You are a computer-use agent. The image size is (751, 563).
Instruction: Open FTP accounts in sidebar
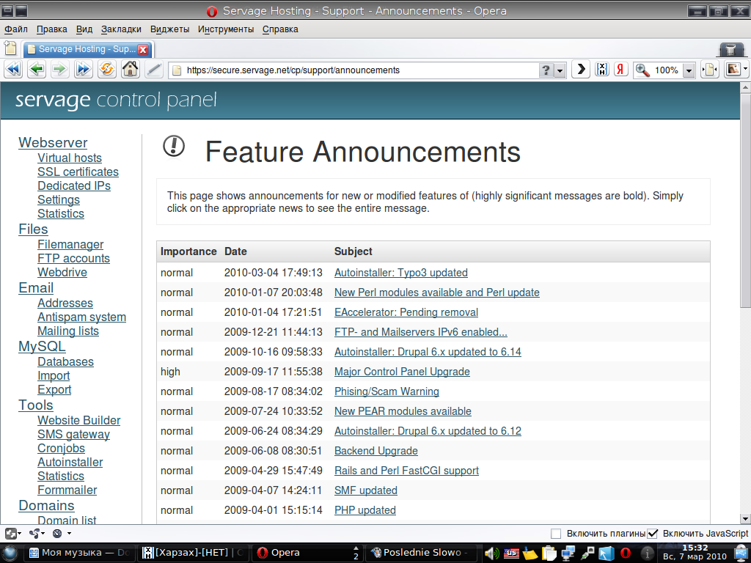tap(74, 258)
